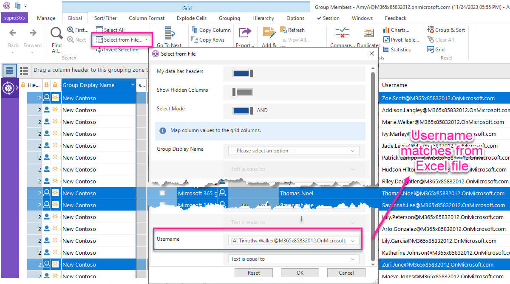The image size is (510, 284).
Task: Open the sapio365 menu tab
Action: [x=15, y=18]
